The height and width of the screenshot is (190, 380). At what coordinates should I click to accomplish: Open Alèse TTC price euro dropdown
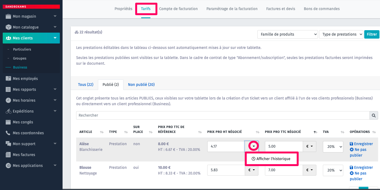(310, 146)
